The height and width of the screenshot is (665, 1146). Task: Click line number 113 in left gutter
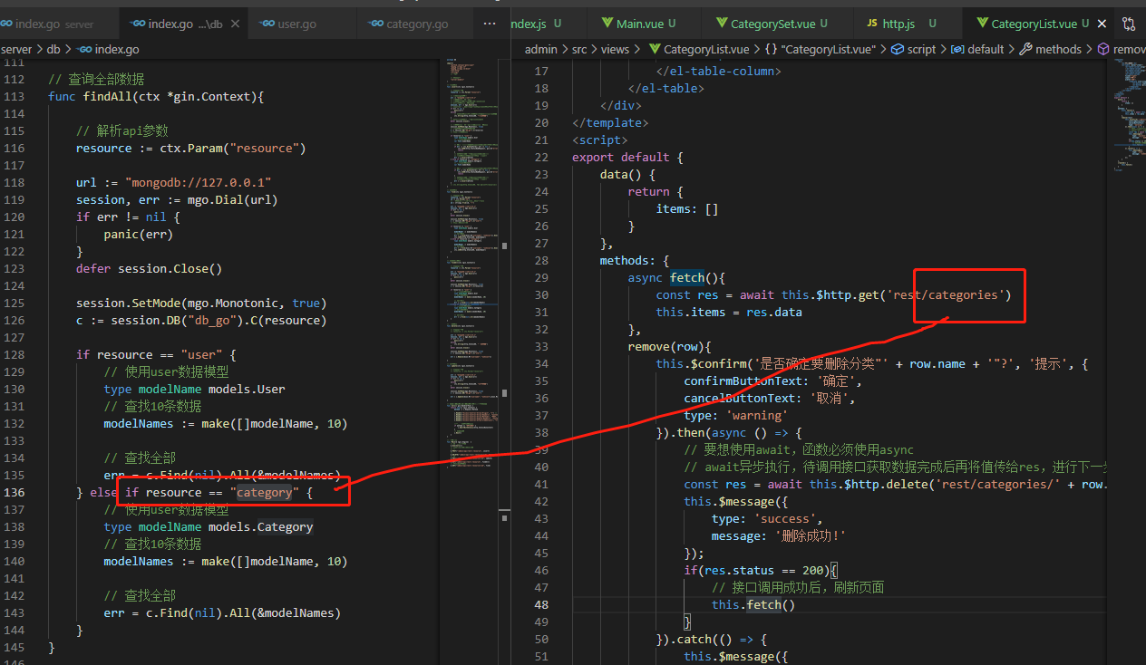15,96
